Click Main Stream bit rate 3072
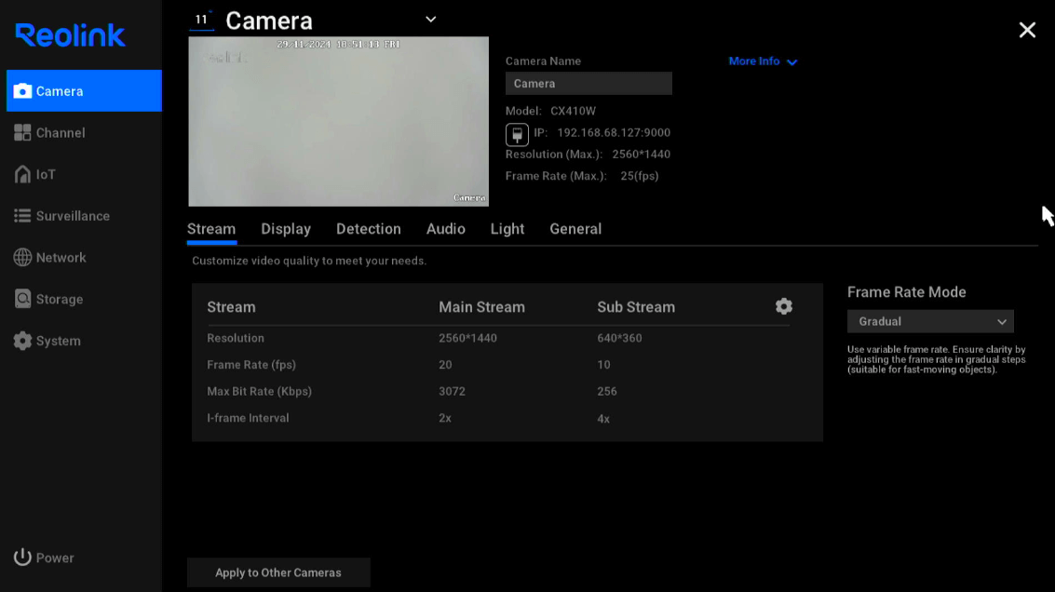 453,392
